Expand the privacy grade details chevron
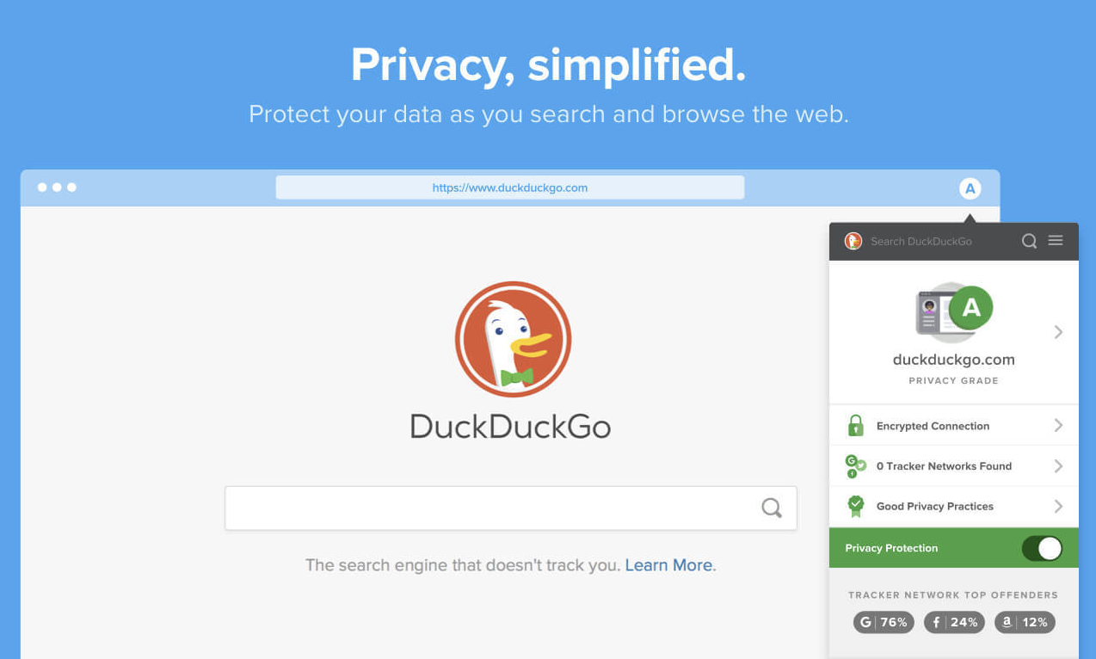The width and height of the screenshot is (1096, 659). pyautogui.click(x=1058, y=332)
